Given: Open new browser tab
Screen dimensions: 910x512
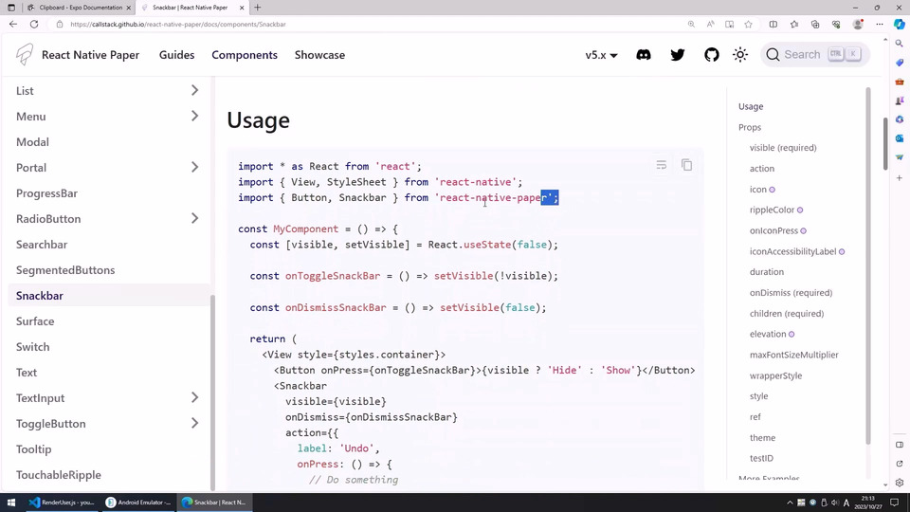Looking at the screenshot, I should [x=258, y=8].
